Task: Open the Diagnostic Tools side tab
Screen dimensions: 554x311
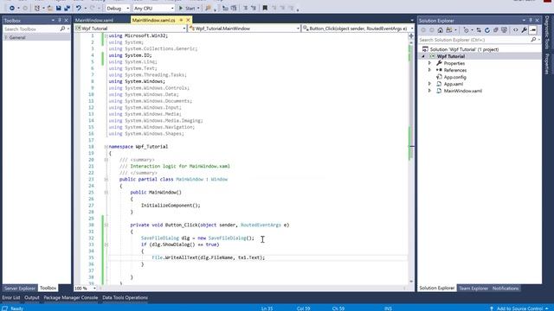Action: click(x=547, y=33)
